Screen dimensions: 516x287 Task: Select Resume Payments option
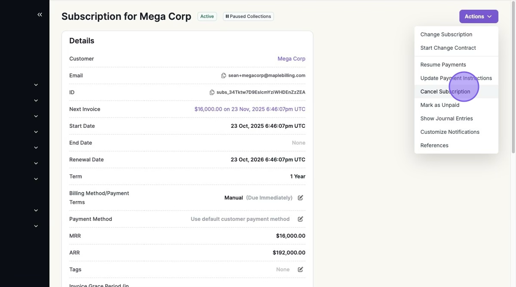point(443,65)
